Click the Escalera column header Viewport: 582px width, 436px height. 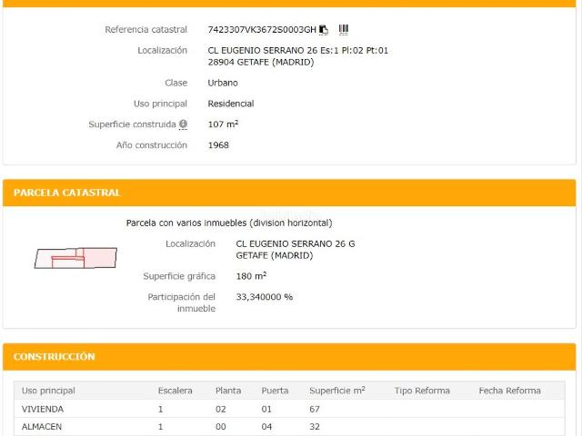(175, 391)
